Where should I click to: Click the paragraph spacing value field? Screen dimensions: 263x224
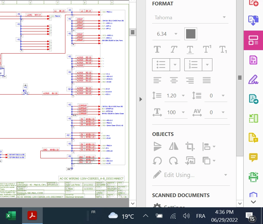(x=211, y=96)
